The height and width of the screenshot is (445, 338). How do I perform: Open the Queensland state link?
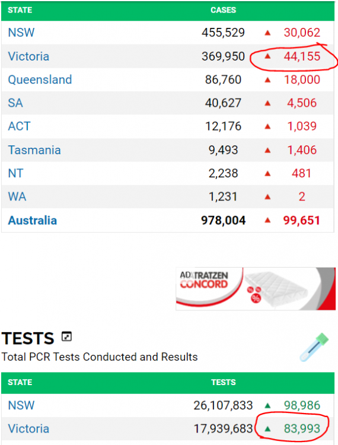point(40,80)
